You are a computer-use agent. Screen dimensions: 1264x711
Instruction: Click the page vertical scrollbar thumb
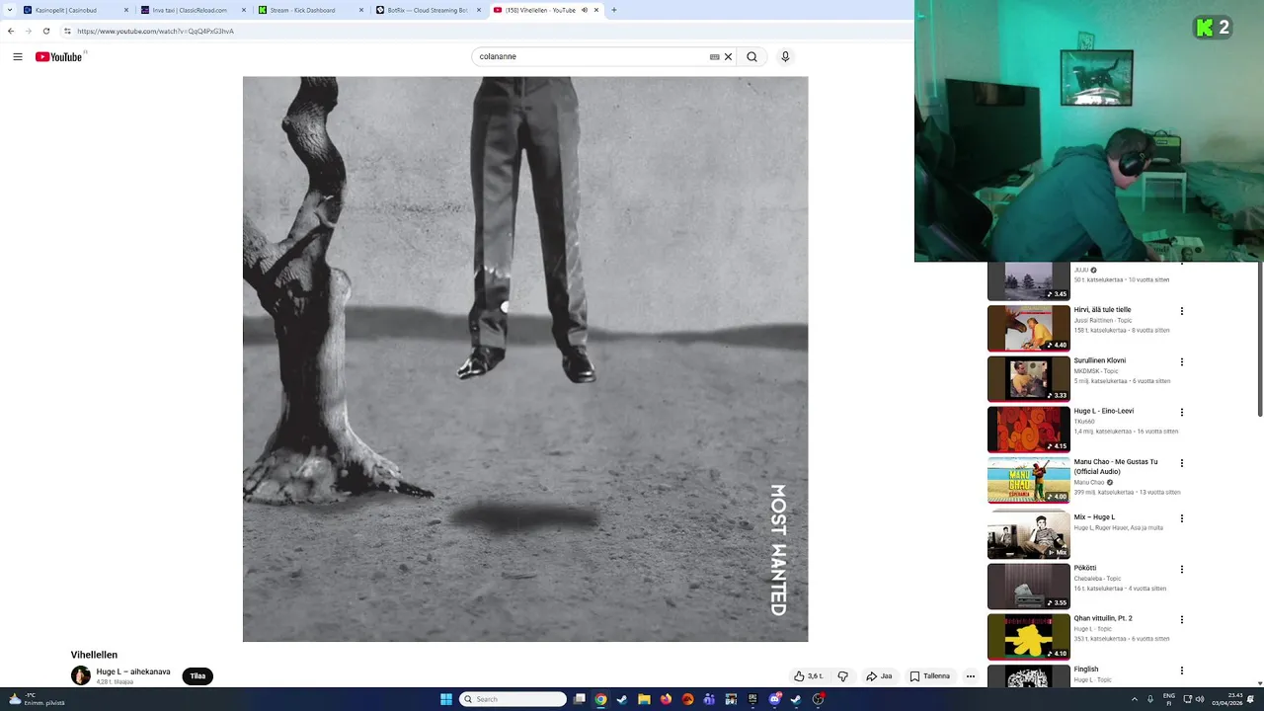coord(1259,341)
